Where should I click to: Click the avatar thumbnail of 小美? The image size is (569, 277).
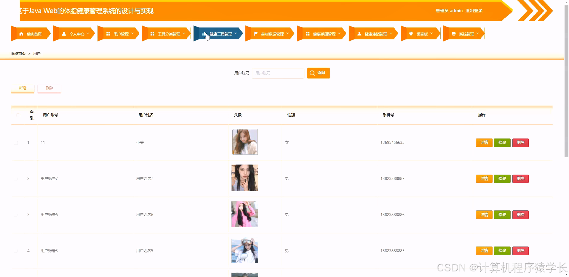(245, 142)
